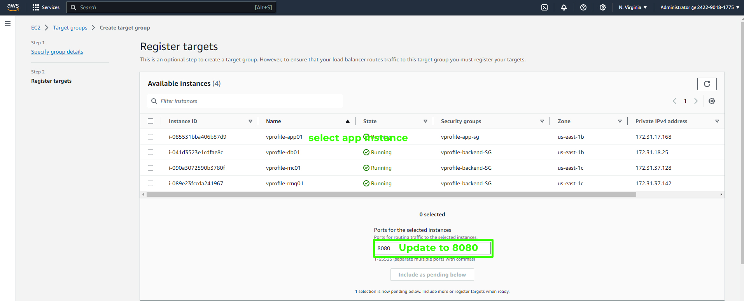The height and width of the screenshot is (301, 744).
Task: Click the ports input showing 8080
Action: pos(432,248)
